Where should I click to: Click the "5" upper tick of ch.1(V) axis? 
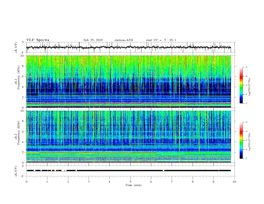tap(23, 42)
